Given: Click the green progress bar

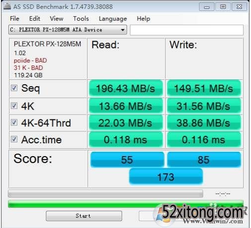Looking at the screenshot, I should (126, 204).
